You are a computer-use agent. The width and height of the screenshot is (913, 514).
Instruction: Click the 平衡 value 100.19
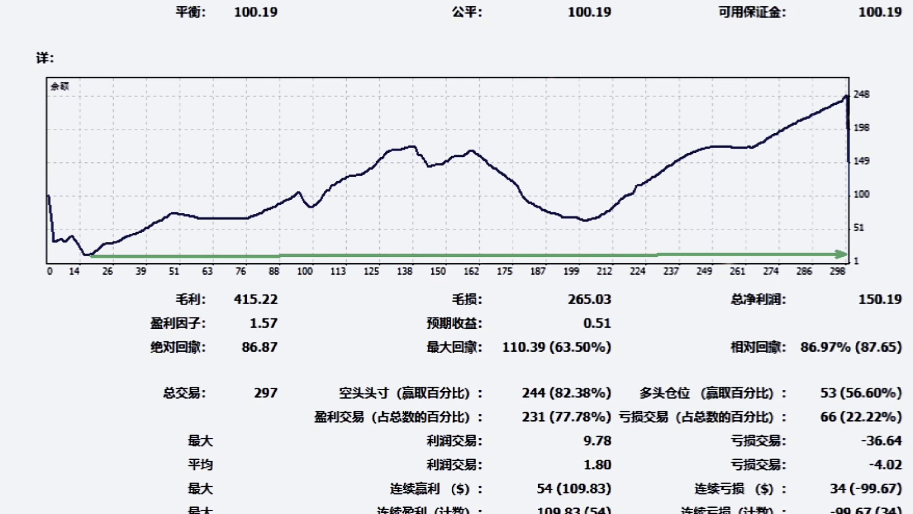255,12
